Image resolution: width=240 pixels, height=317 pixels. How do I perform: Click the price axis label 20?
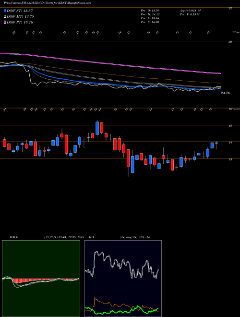pos(230,42)
